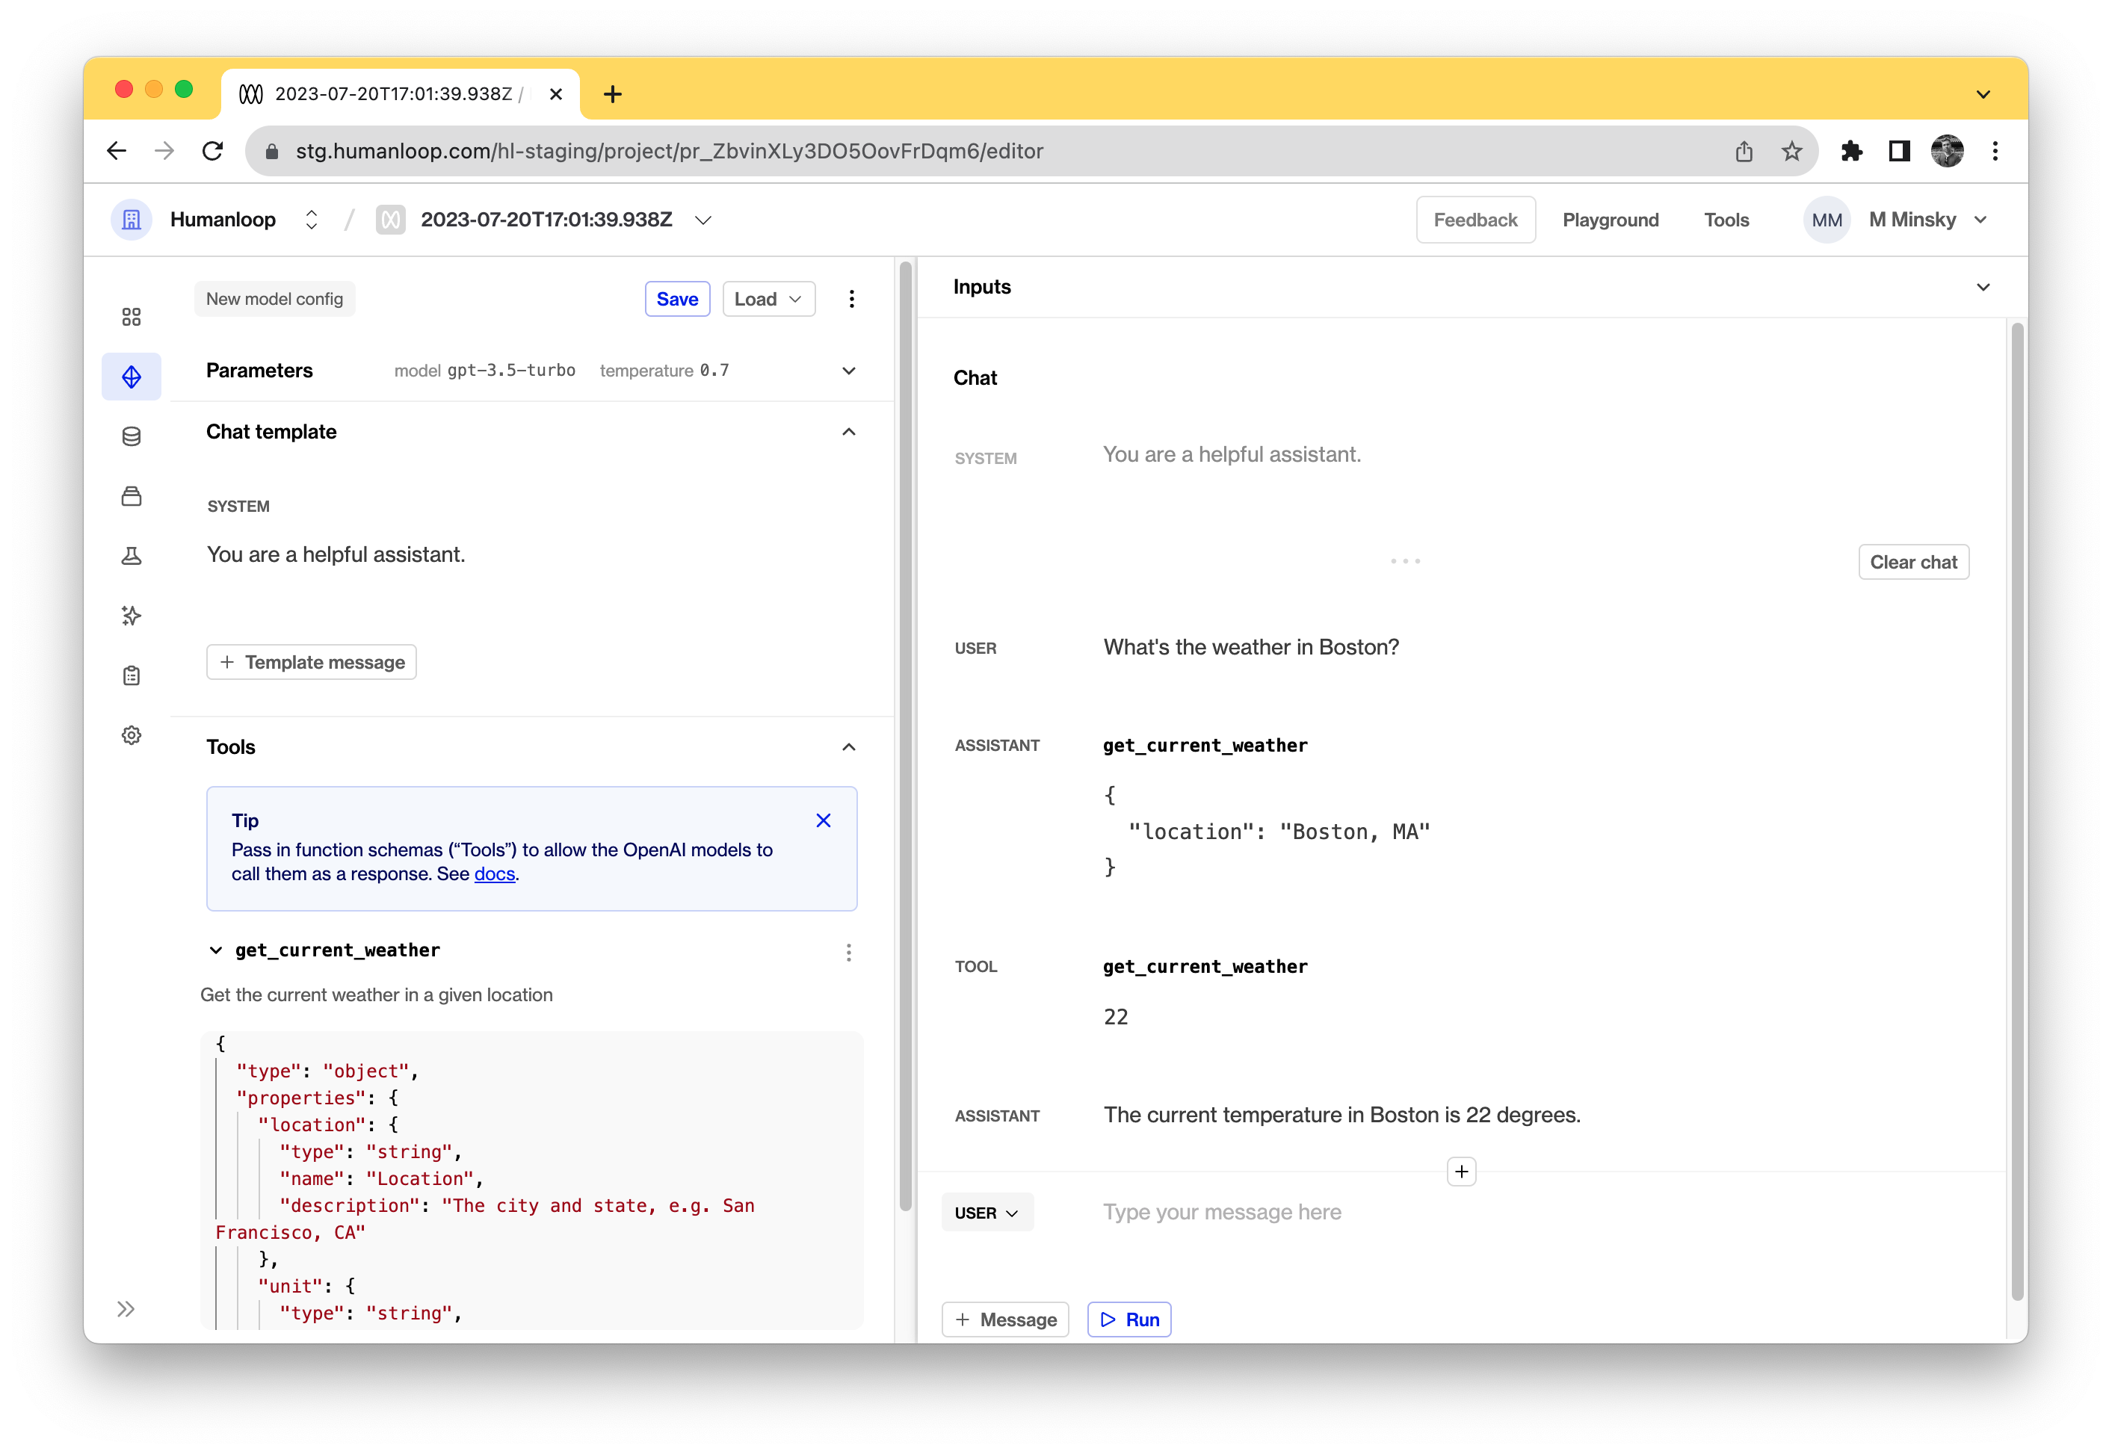2112x1454 pixels.
Task: Click the database stack sidebar icon
Action: coord(132,436)
